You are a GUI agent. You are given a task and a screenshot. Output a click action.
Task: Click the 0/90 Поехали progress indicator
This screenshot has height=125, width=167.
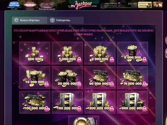[x=30, y=6]
